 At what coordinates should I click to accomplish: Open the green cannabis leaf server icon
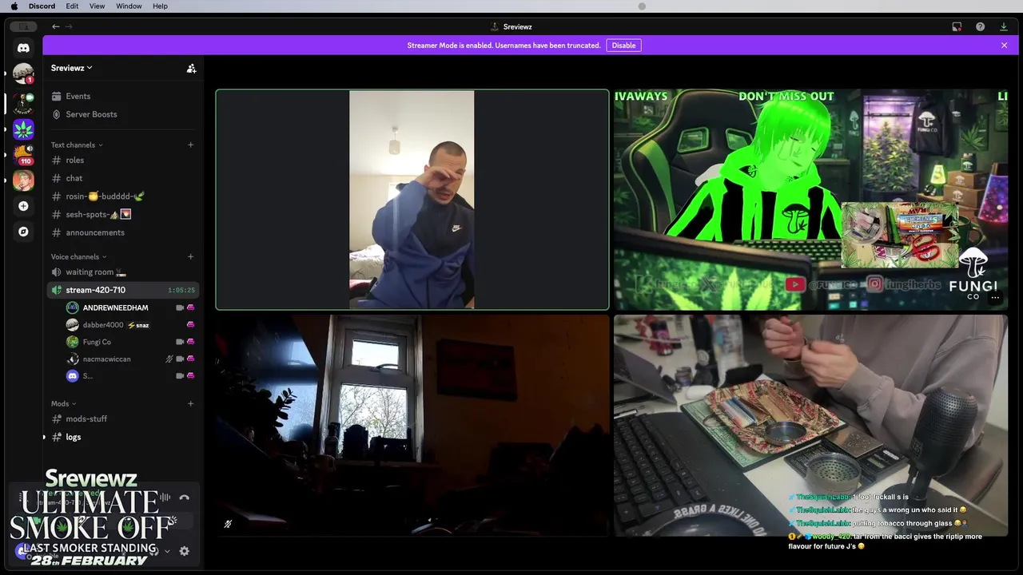tap(23, 129)
